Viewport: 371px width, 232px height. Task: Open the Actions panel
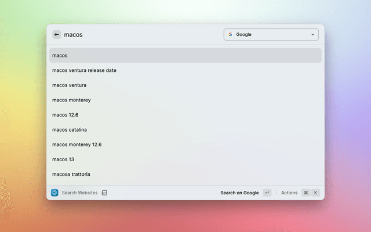(x=289, y=193)
